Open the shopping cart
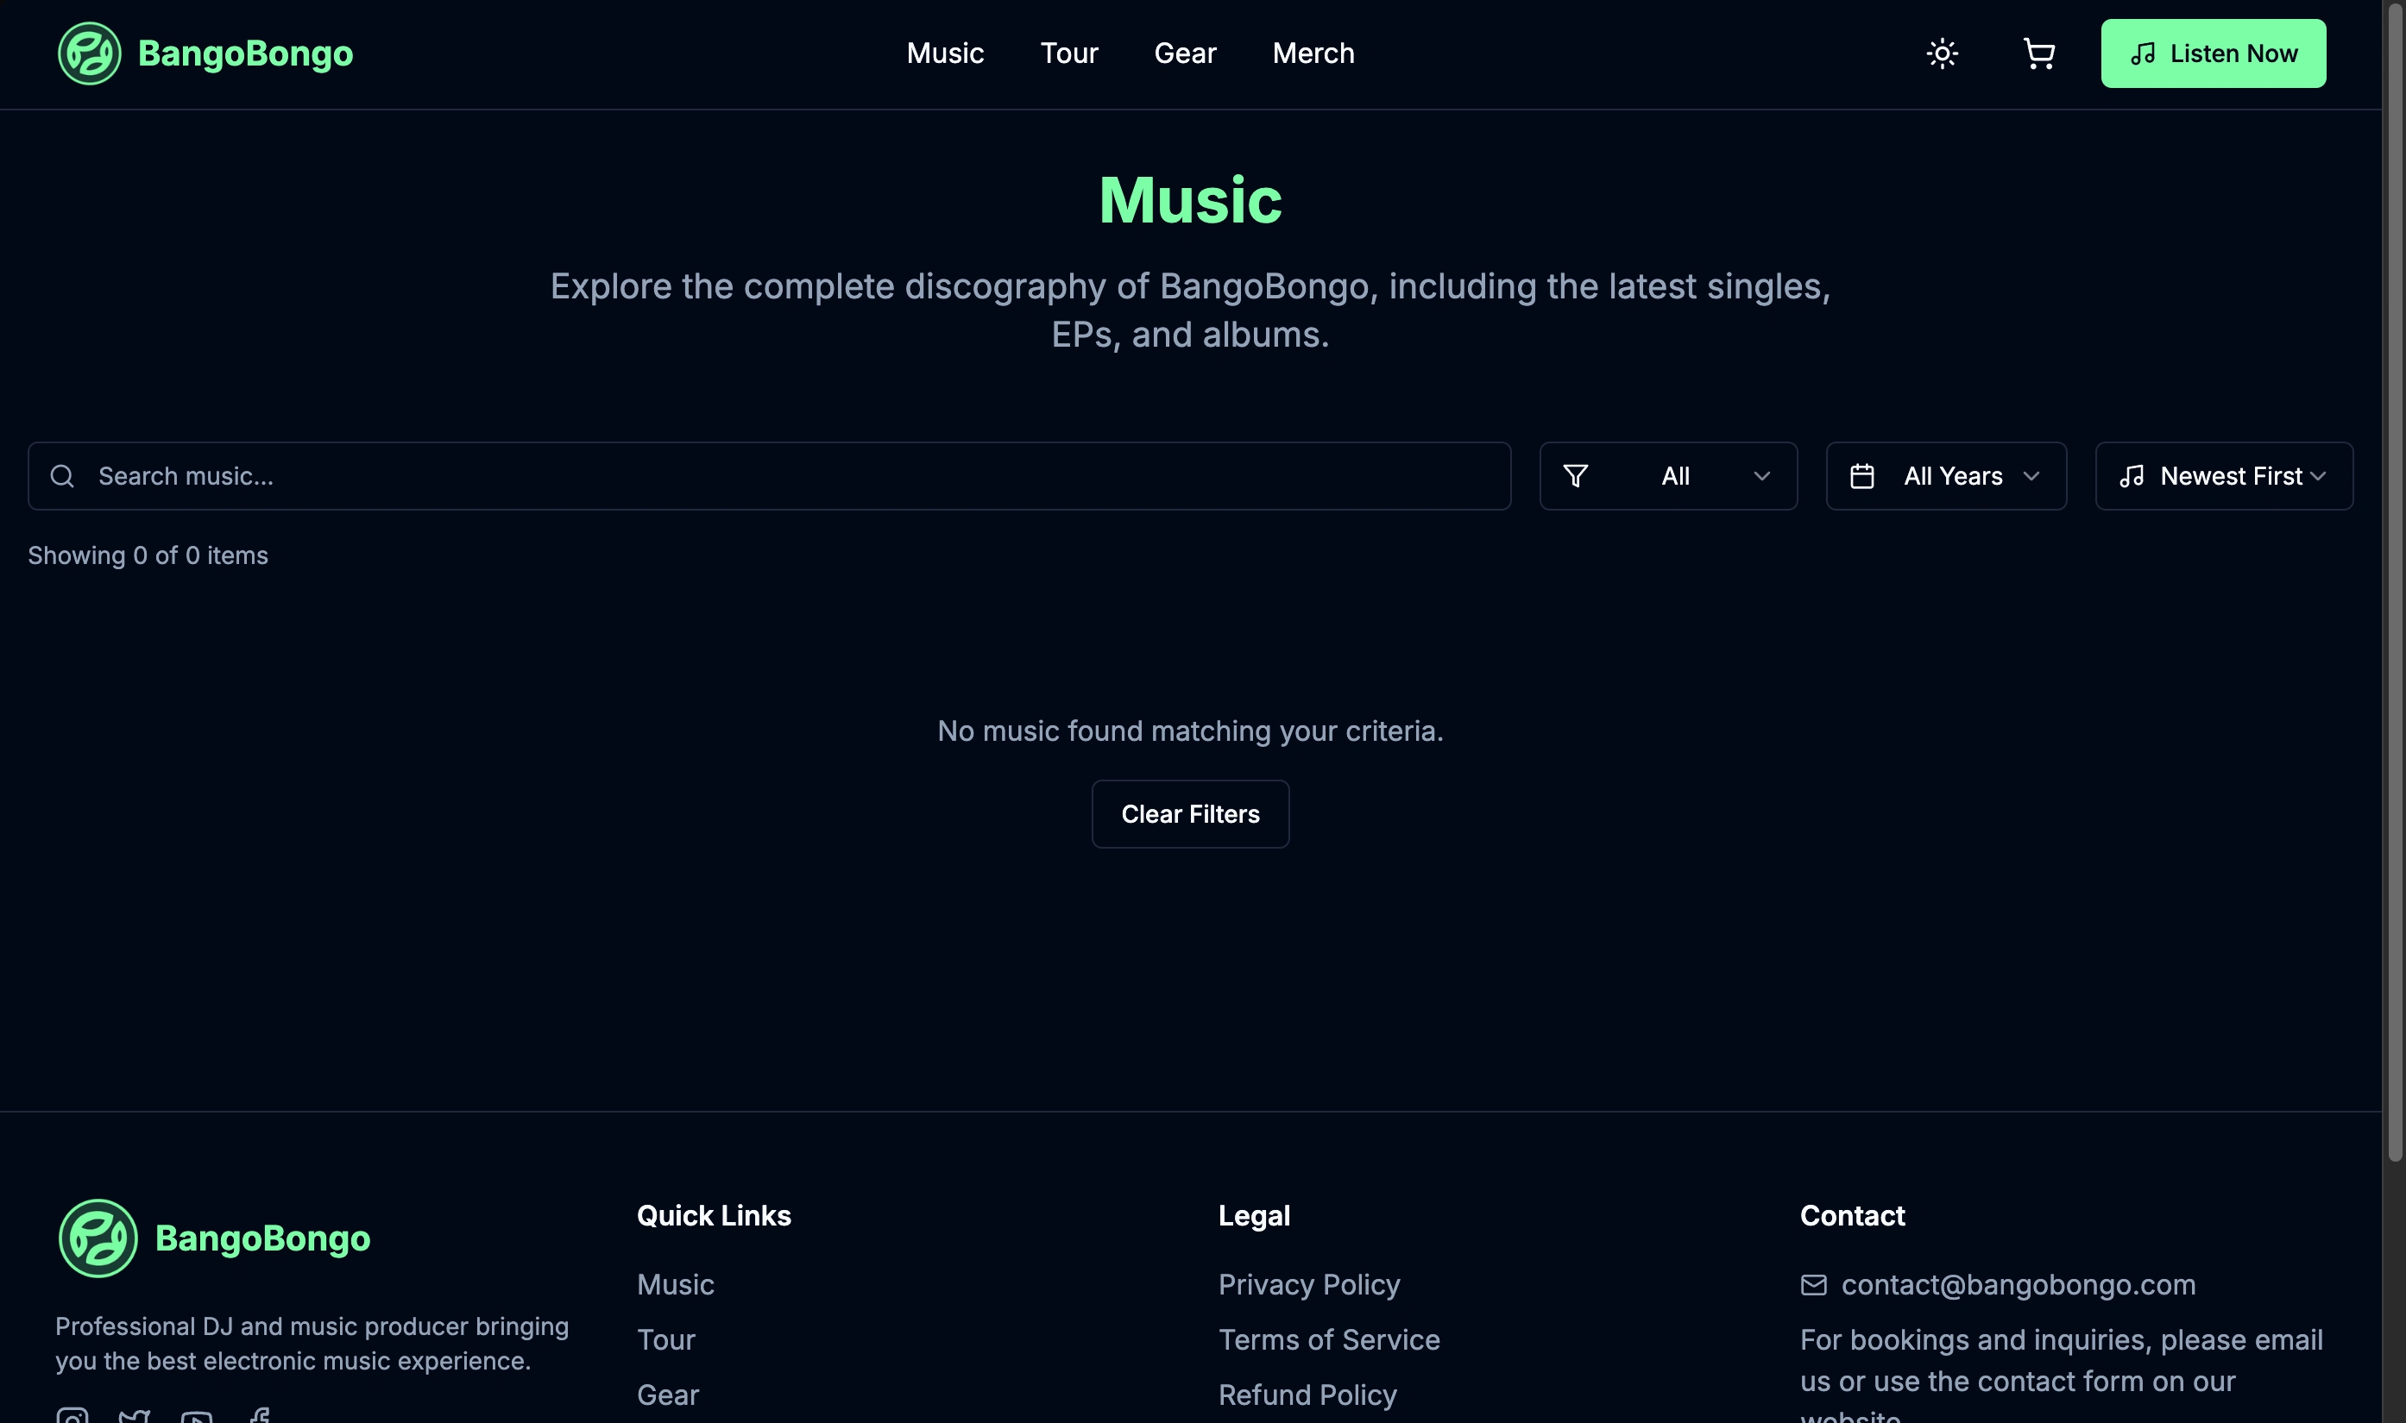2406x1423 pixels. pos(2038,53)
